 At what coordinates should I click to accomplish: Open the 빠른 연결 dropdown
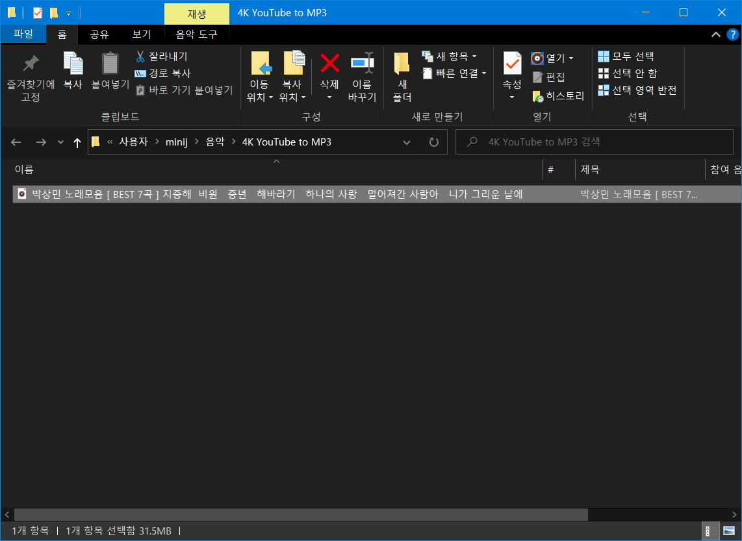click(454, 73)
